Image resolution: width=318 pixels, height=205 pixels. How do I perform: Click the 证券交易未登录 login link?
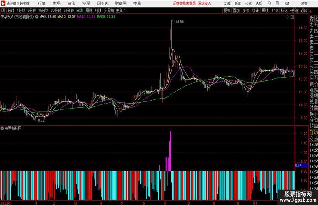184,3
